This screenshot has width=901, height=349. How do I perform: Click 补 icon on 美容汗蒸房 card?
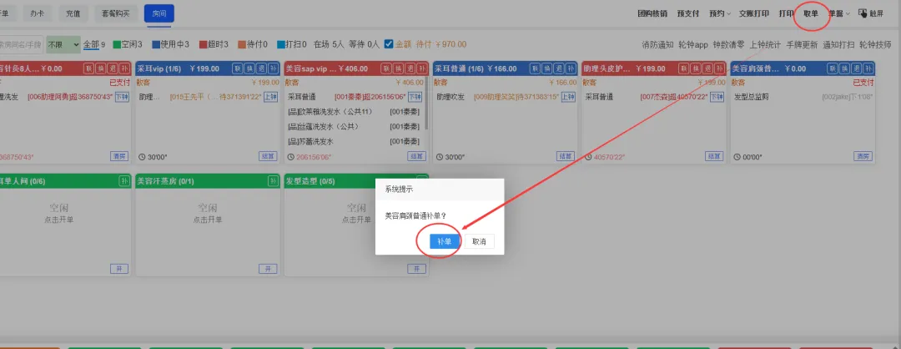click(x=274, y=181)
